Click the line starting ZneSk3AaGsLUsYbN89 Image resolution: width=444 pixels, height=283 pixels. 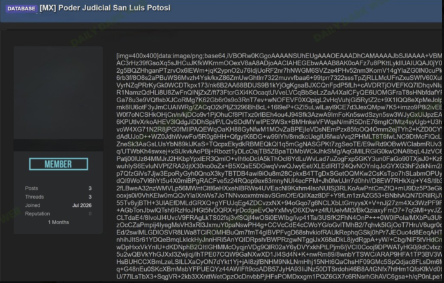[279, 144]
